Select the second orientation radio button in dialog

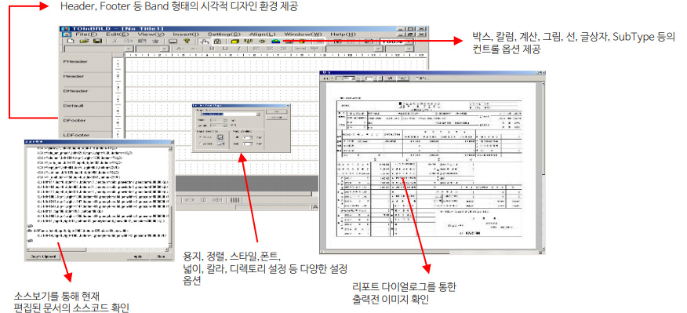click(200, 144)
